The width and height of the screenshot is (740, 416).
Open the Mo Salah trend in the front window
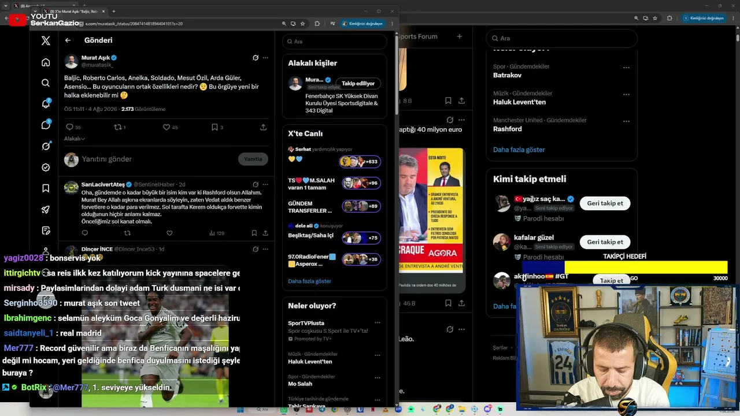pyautogui.click(x=300, y=384)
